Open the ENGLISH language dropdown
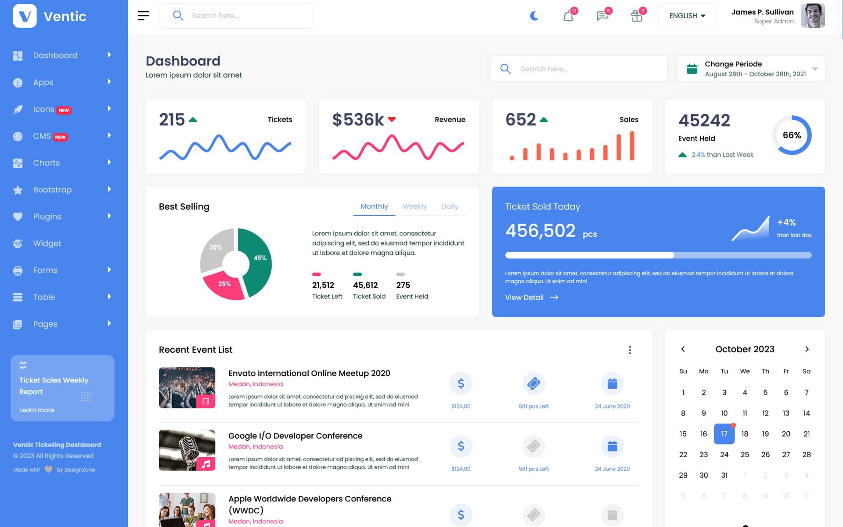This screenshot has width=843, height=527. pos(687,16)
